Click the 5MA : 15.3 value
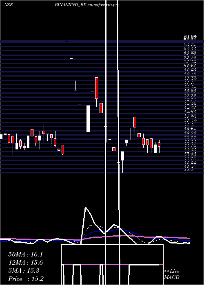The image size is (204, 285). pos(24,271)
